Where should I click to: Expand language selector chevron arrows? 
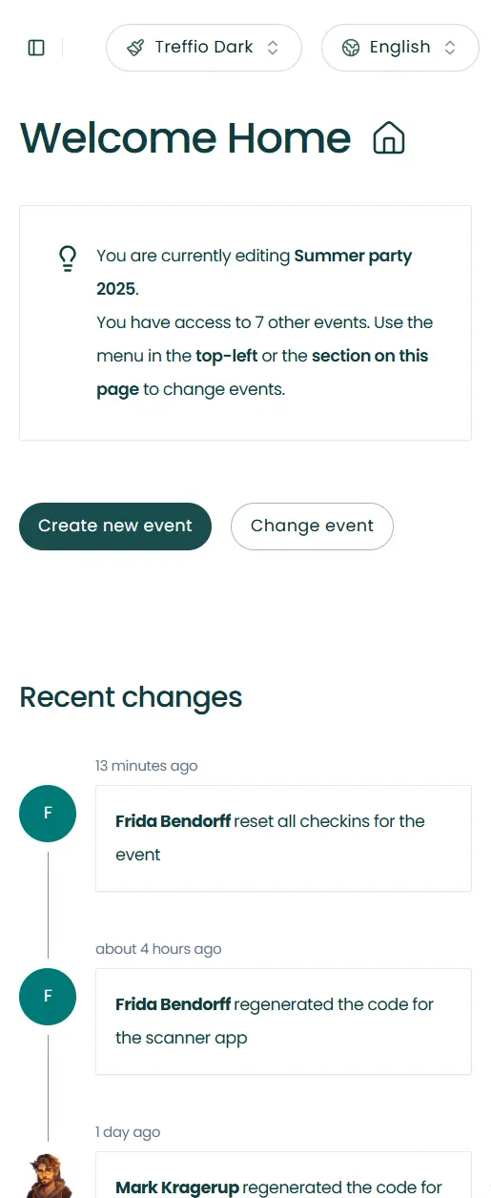coord(450,48)
